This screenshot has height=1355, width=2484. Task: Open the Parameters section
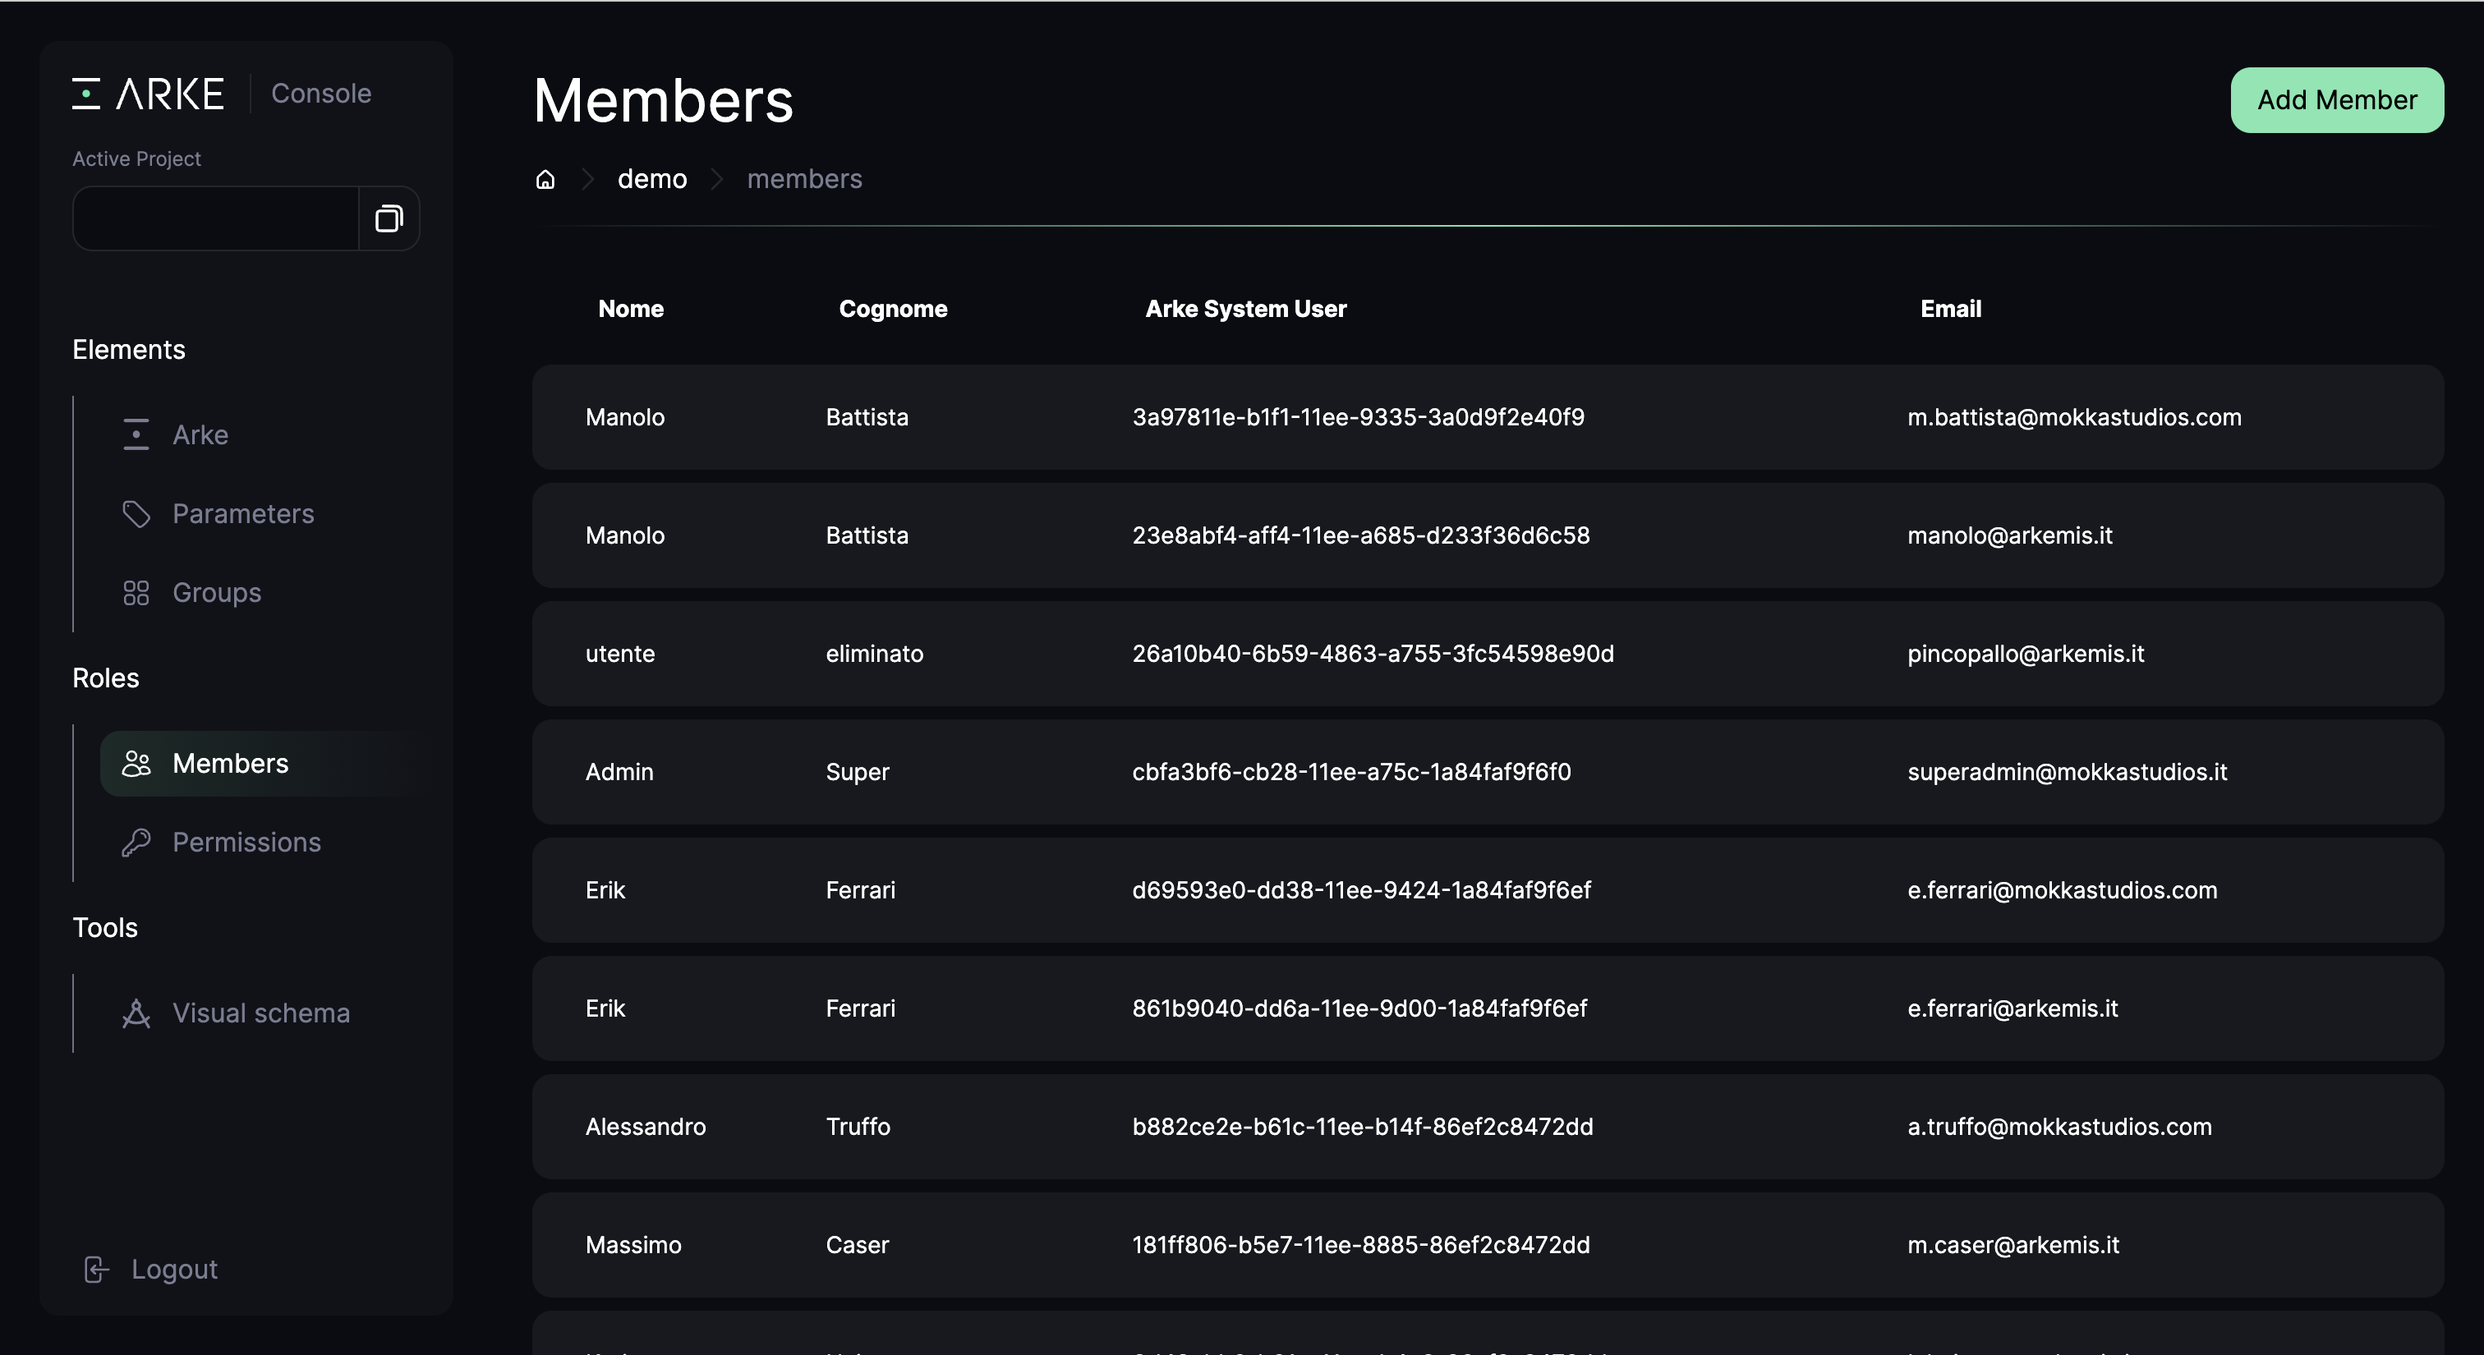pyautogui.click(x=243, y=513)
